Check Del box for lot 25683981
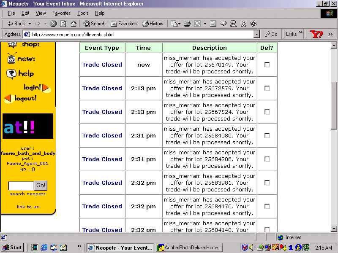 tap(267, 183)
